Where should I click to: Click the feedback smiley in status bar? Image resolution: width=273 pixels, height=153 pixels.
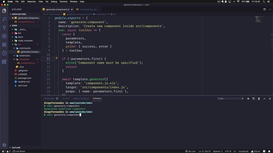coord(264,151)
